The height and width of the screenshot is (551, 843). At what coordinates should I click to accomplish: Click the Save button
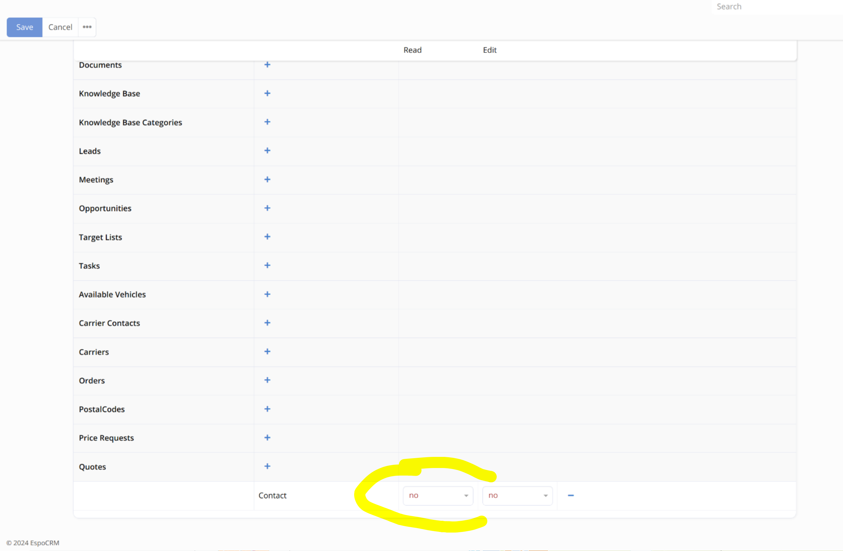click(24, 27)
